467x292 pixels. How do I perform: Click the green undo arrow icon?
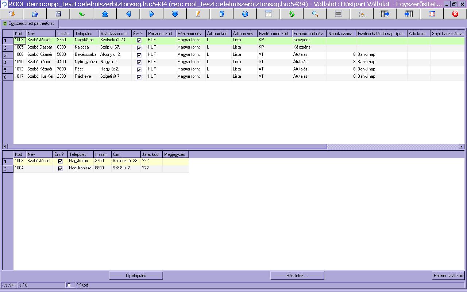82,14
